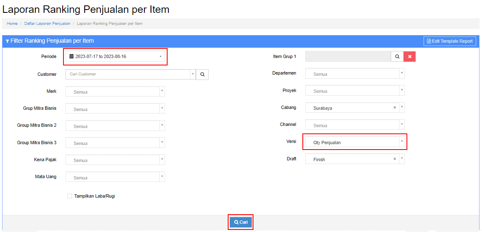Open the Home breadcrumb link
The height and width of the screenshot is (232, 482).
[12, 23]
